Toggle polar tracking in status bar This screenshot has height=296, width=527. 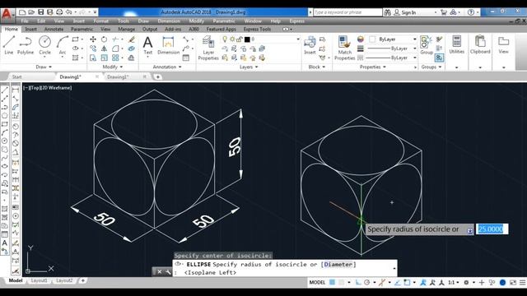367,283
